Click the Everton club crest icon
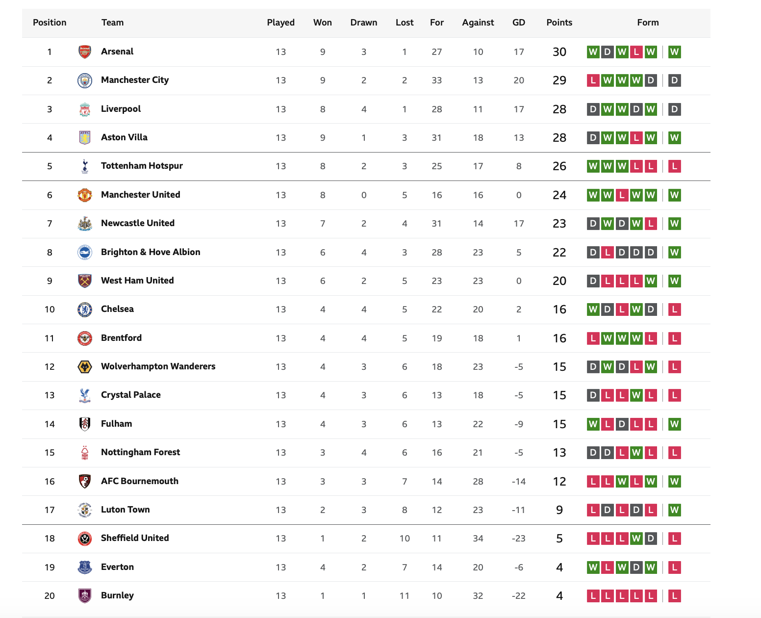The image size is (761, 618). point(85,567)
